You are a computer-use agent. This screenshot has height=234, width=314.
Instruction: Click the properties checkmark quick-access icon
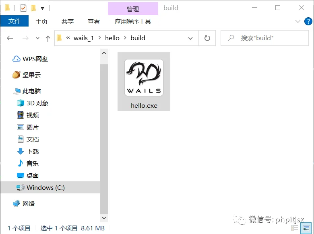pyautogui.click(x=23, y=8)
